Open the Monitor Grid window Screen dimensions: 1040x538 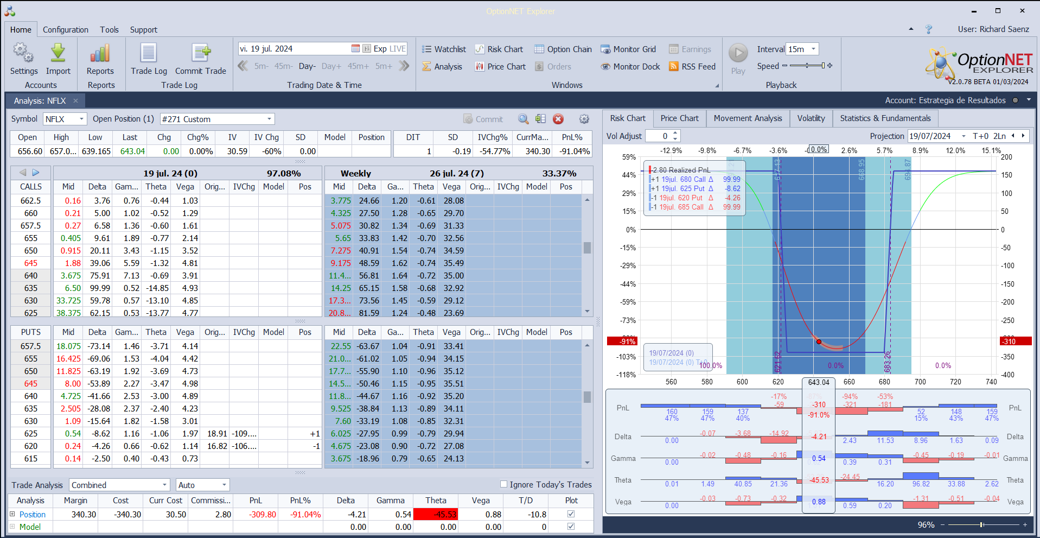click(x=628, y=49)
